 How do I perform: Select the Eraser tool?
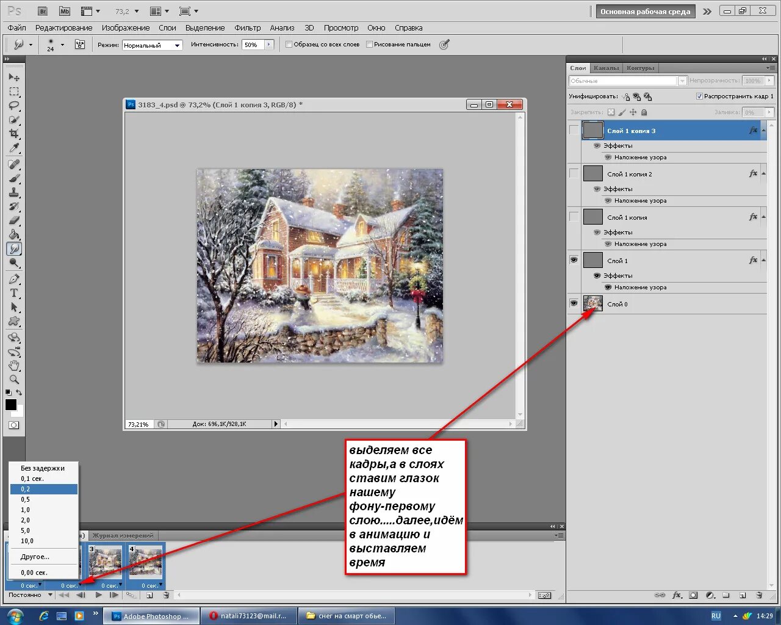point(14,220)
